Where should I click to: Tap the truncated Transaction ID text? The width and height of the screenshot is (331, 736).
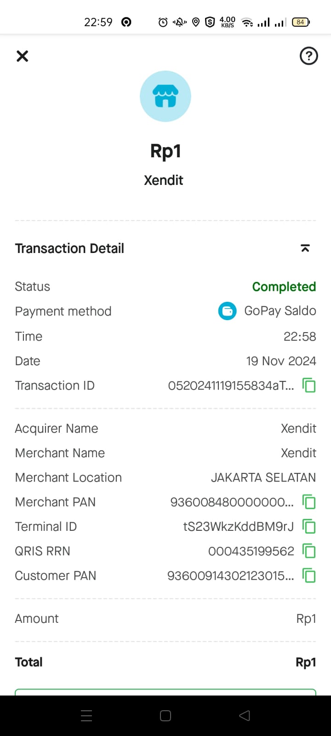[231, 385]
